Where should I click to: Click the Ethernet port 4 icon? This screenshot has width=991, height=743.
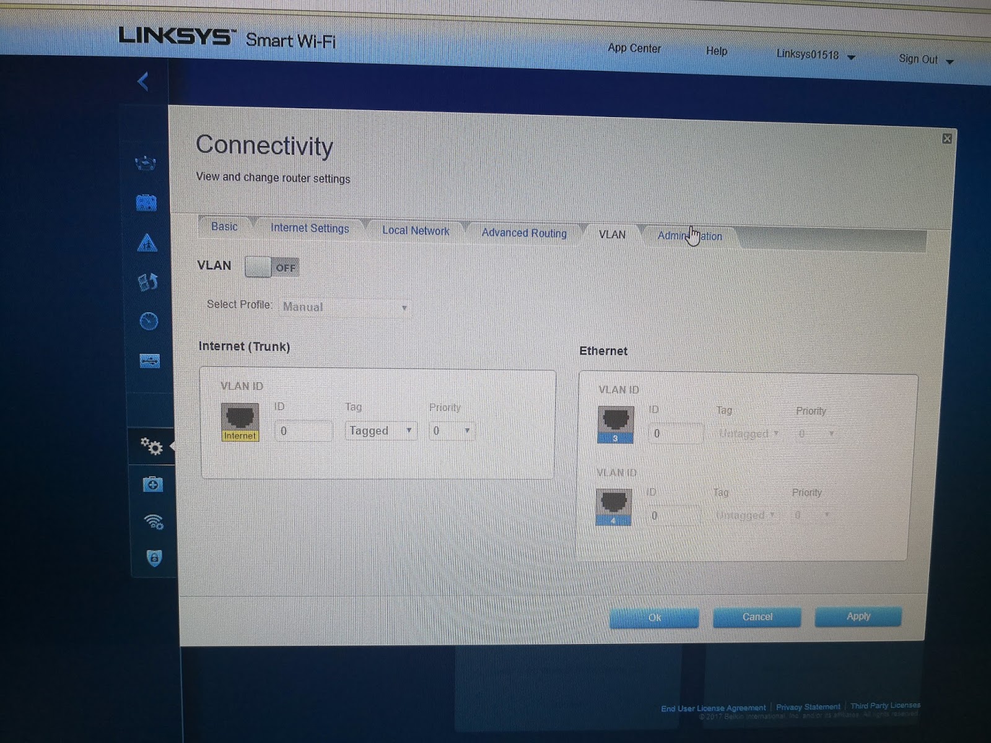tap(614, 507)
